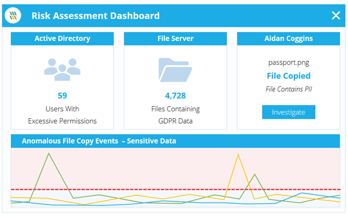Click the tall green peak on chart
The image size is (348, 217).
point(48,153)
